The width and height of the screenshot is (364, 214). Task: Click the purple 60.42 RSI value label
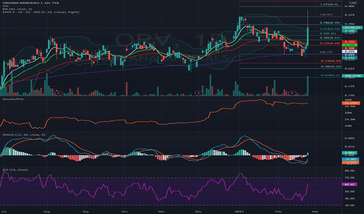coord(350,184)
